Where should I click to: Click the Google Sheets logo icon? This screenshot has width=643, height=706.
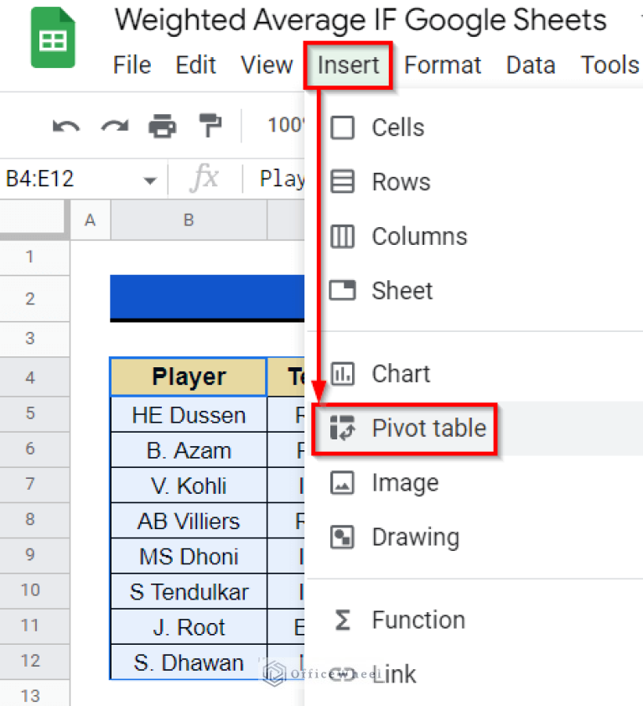[53, 39]
